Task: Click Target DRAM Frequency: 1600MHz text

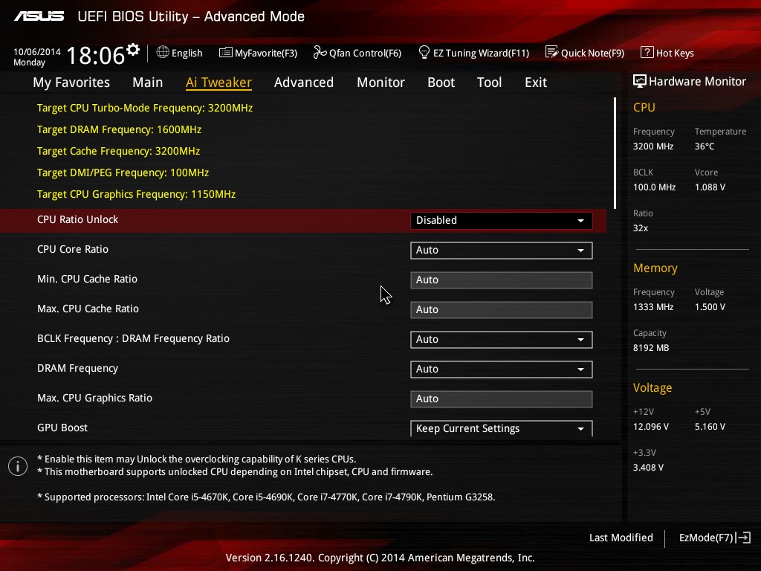Action: click(x=120, y=129)
